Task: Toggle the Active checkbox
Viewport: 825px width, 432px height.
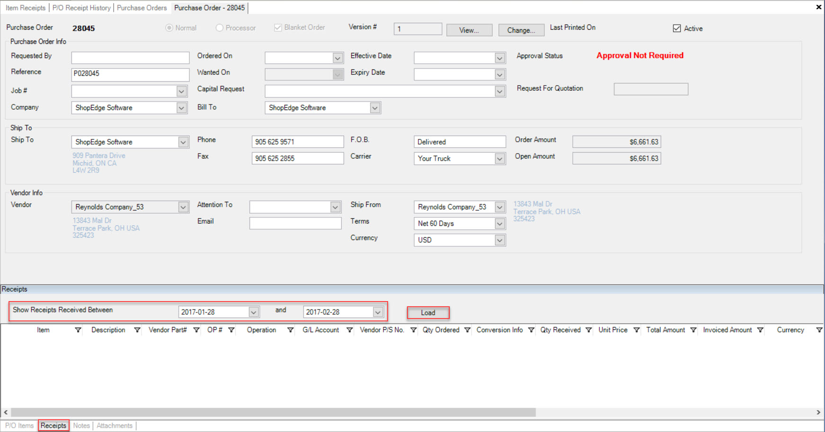Action: click(x=677, y=28)
